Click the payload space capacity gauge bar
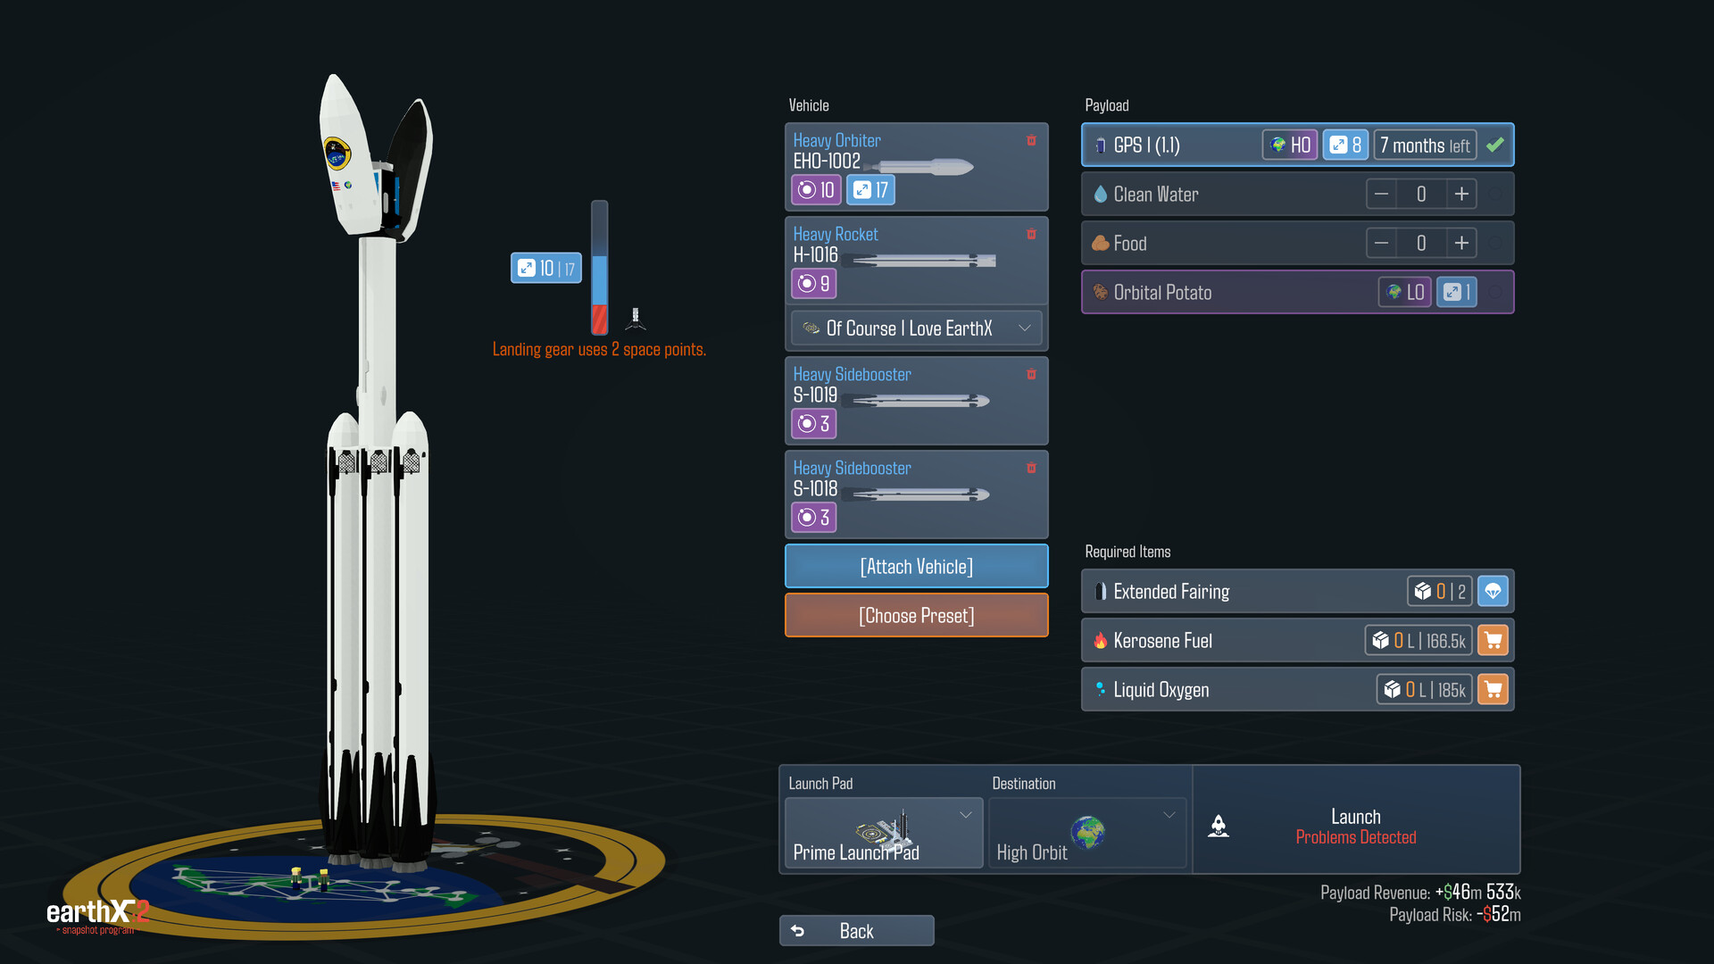The width and height of the screenshot is (1714, 964). (x=600, y=268)
